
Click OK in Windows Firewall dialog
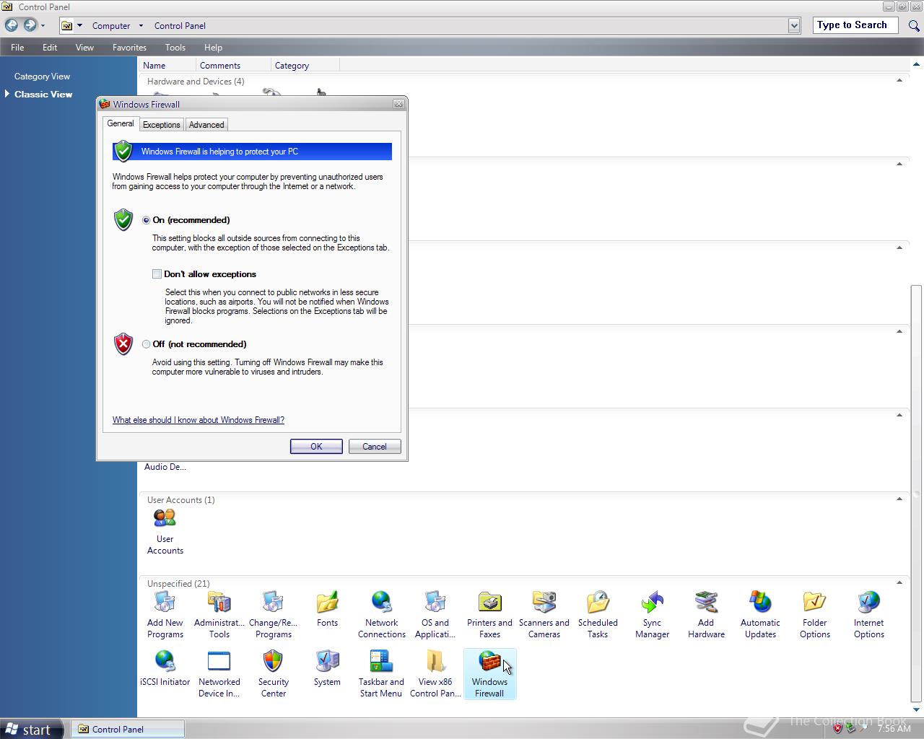click(x=316, y=447)
